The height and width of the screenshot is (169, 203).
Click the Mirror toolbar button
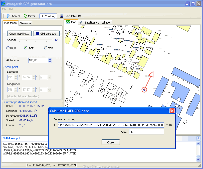click(29, 16)
